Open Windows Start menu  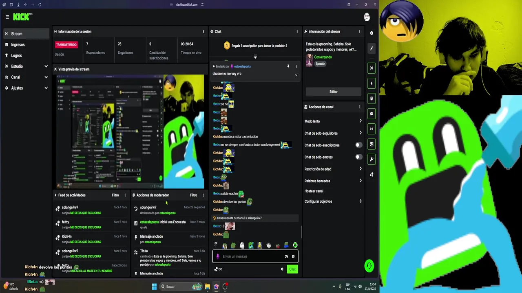(154, 286)
